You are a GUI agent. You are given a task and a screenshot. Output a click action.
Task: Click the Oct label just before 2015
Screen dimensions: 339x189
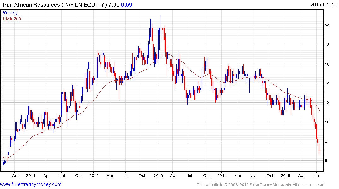click(270, 175)
